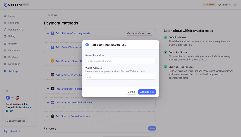Click Get in touch to access
The width and height of the screenshot is (241, 137).
(x=140, y=34)
